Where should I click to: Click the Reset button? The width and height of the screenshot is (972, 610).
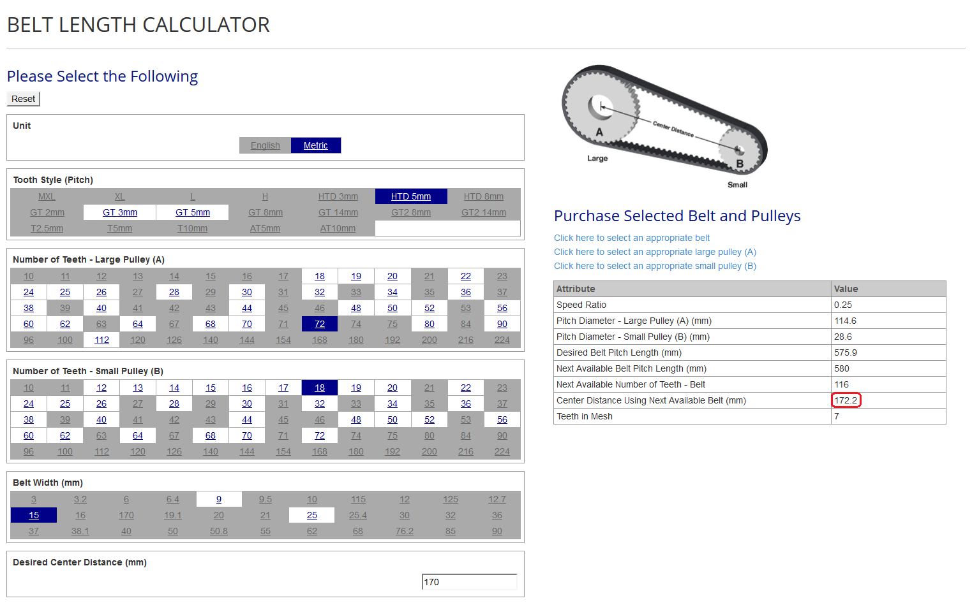[x=24, y=99]
